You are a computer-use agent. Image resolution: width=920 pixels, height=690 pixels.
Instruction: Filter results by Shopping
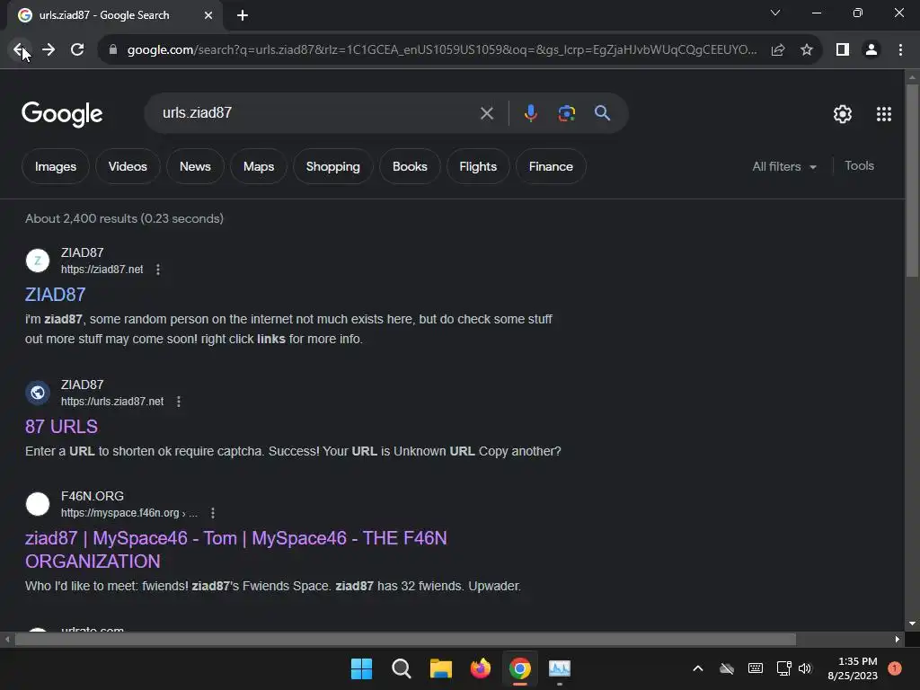coord(332,166)
